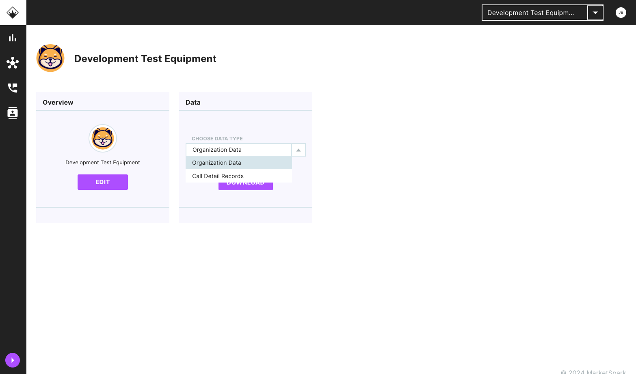Click the contacts card sidebar icon
The height and width of the screenshot is (374, 636).
[x=13, y=113]
